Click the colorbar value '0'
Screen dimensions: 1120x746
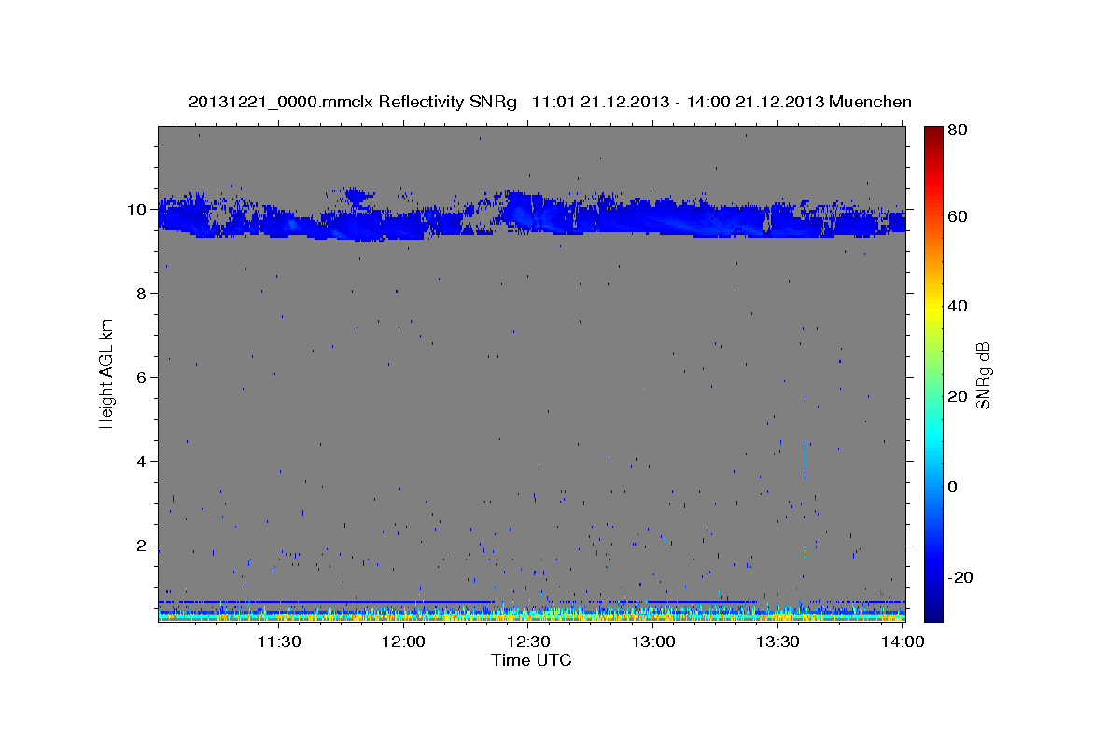(x=952, y=487)
